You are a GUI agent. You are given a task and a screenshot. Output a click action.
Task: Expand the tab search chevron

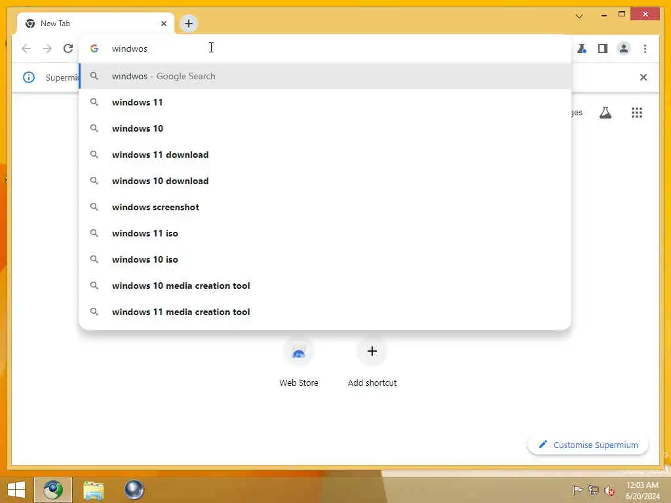(579, 16)
